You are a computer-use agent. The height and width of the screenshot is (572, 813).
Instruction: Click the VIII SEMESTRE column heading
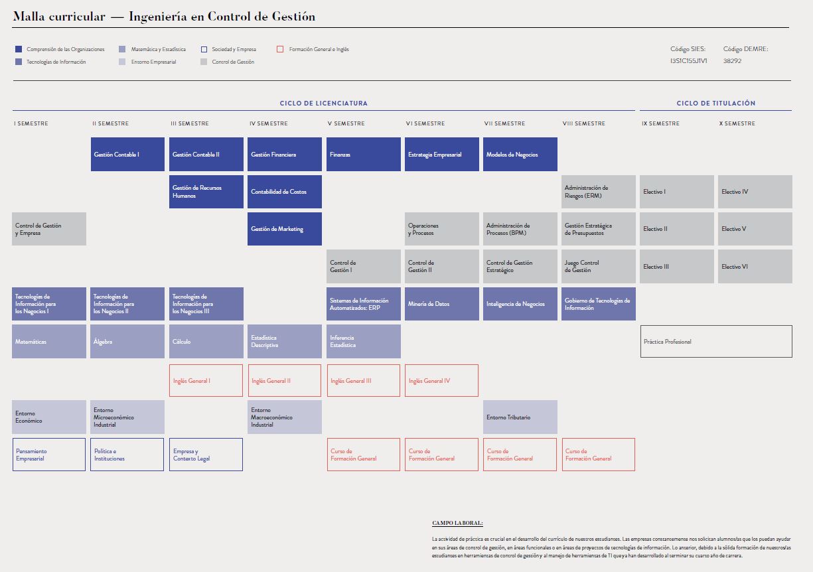[x=583, y=123]
